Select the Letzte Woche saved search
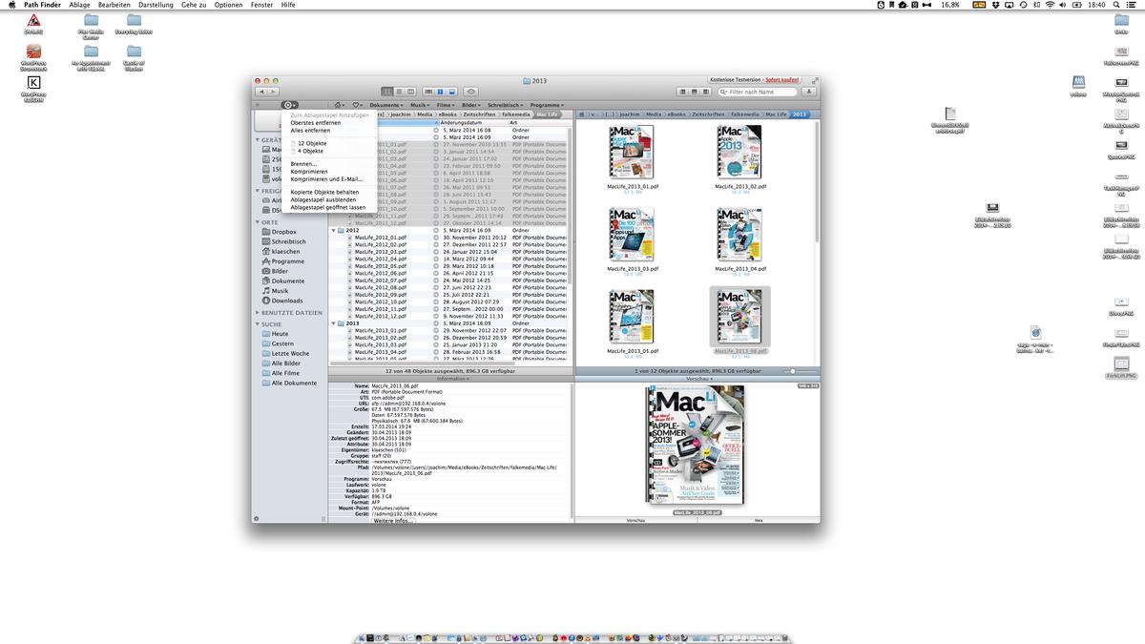 (x=290, y=354)
